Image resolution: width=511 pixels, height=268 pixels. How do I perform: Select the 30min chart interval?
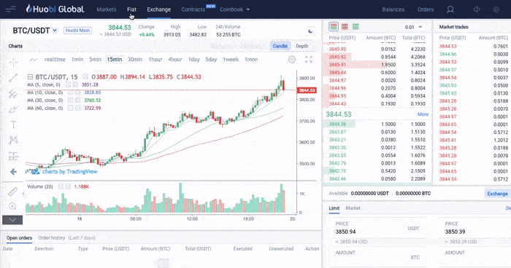point(135,60)
